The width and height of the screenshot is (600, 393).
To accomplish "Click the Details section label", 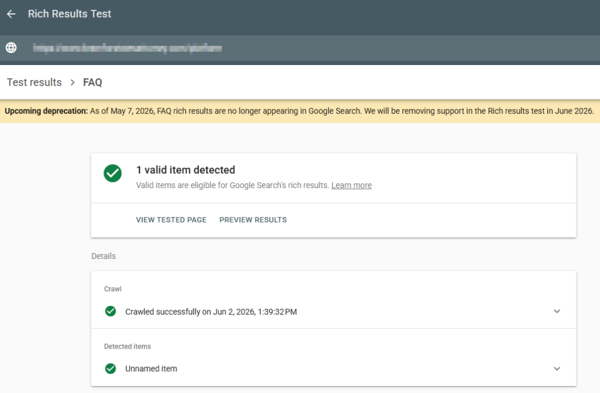I will tap(103, 256).
